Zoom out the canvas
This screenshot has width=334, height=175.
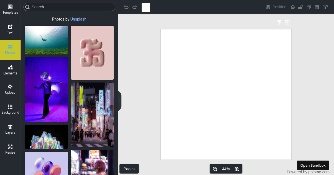(215, 169)
